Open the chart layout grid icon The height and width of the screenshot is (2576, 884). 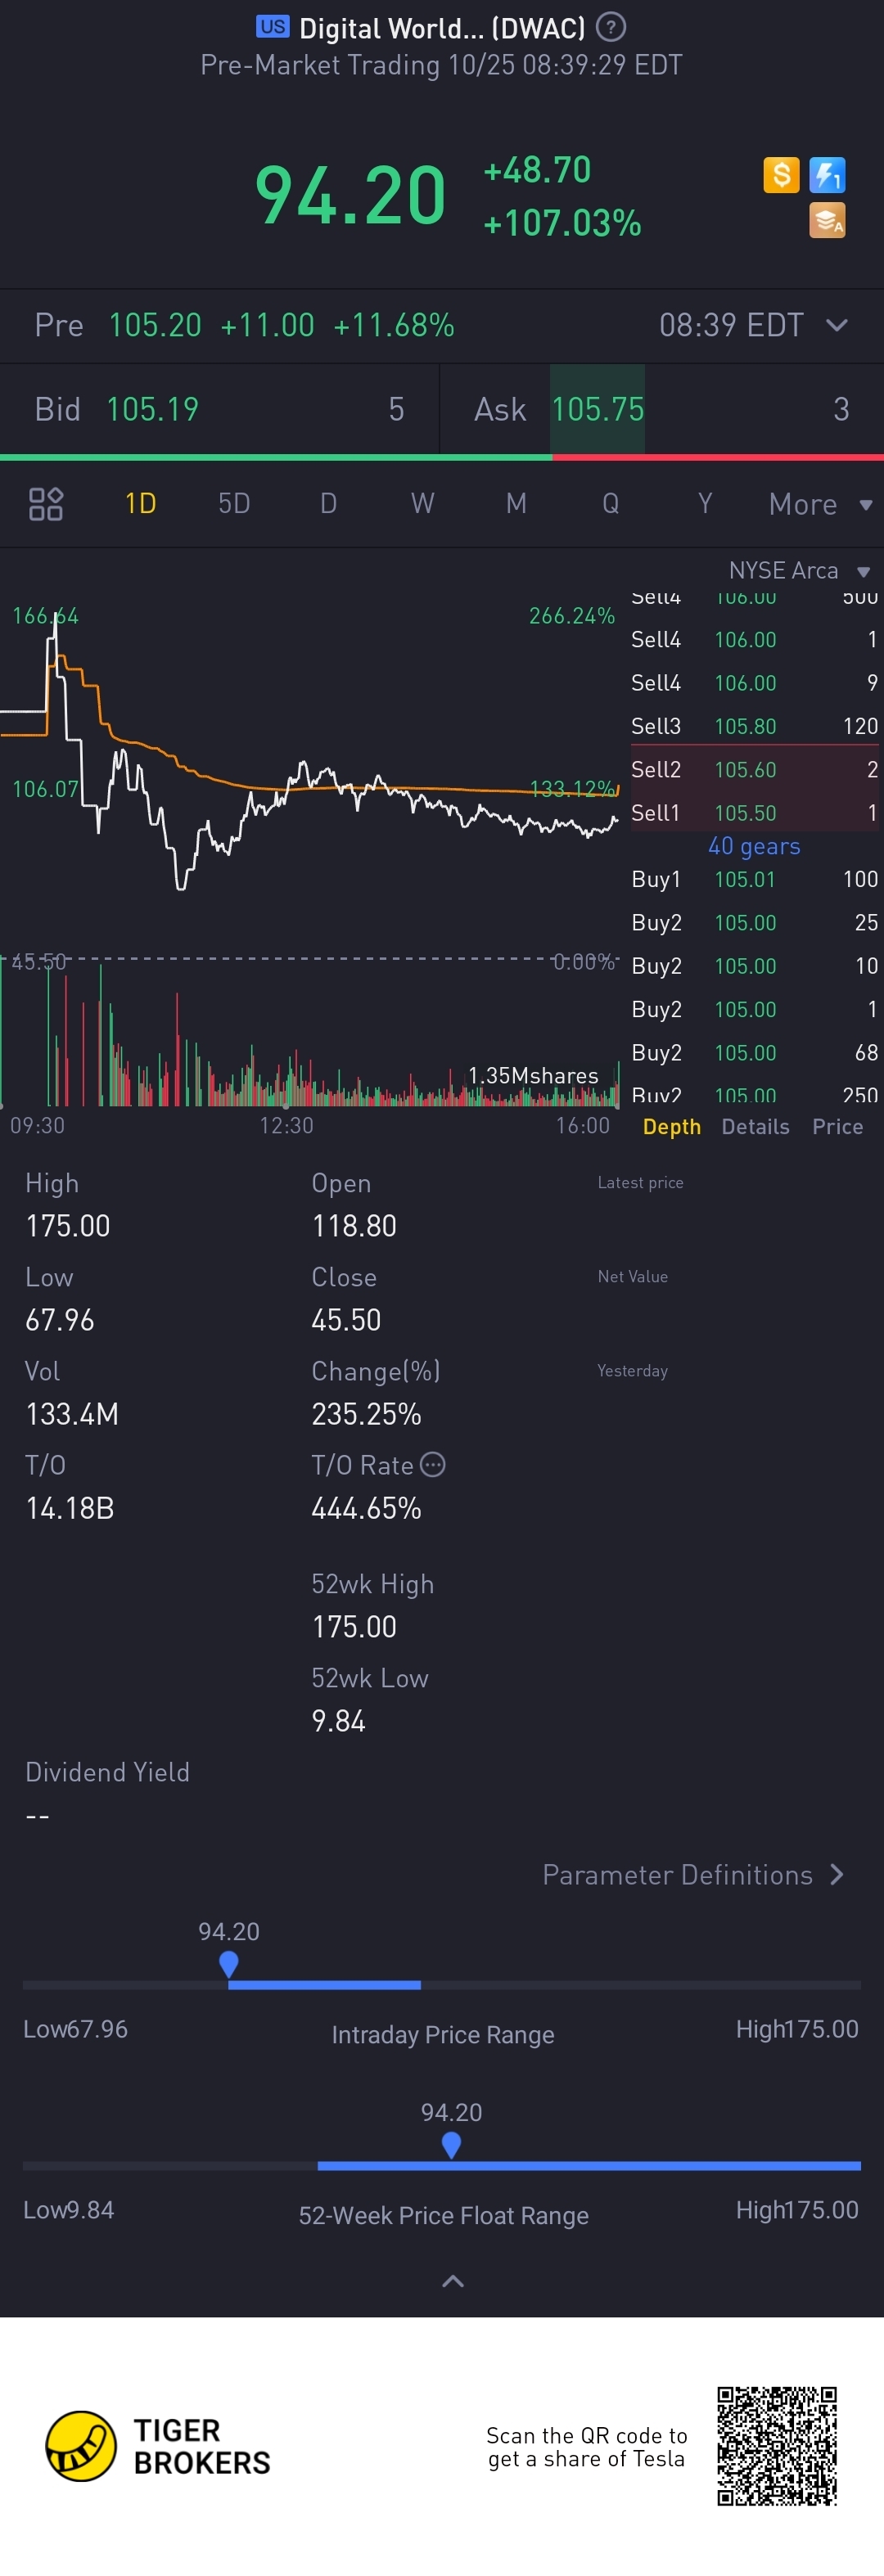(x=46, y=504)
